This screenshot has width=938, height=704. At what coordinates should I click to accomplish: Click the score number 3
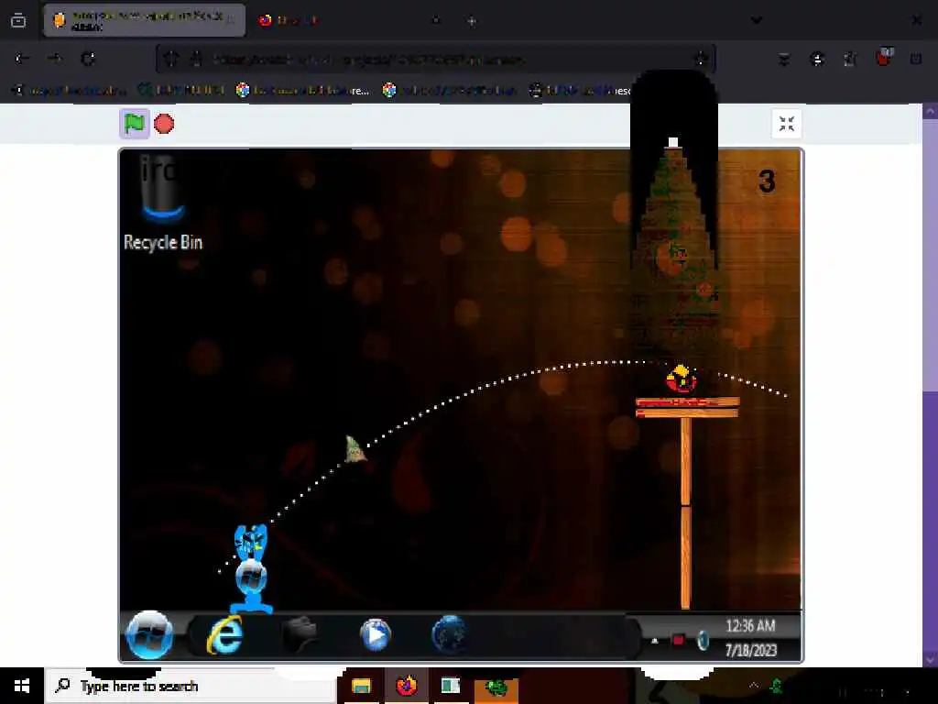pyautogui.click(x=767, y=181)
